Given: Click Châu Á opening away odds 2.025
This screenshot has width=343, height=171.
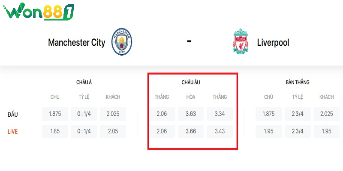Looking at the screenshot, I should tap(113, 114).
